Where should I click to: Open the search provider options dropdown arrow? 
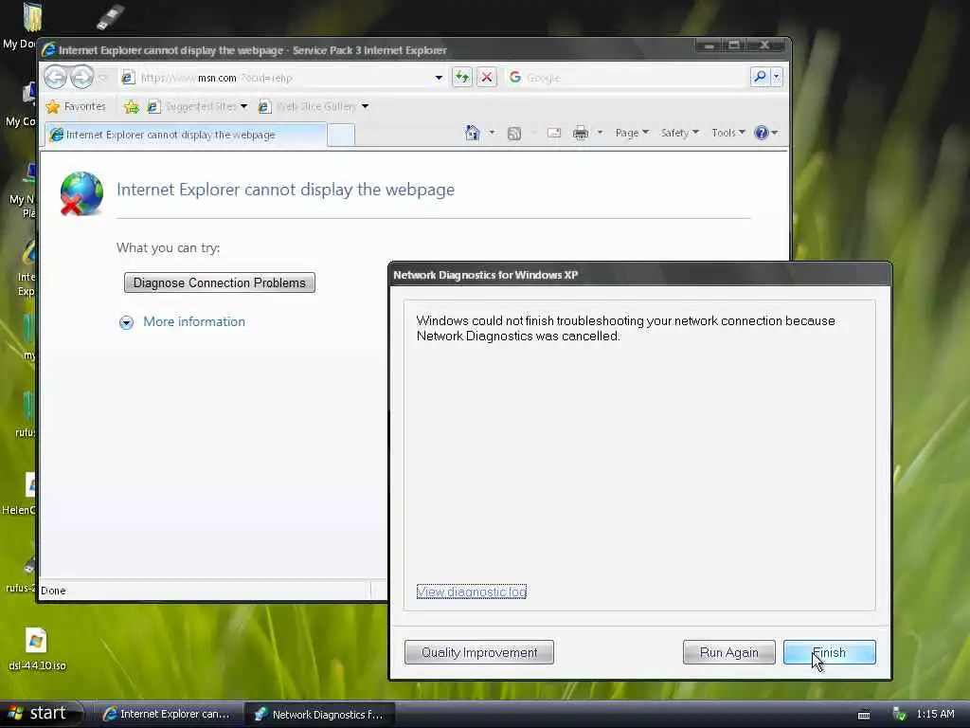(x=777, y=77)
